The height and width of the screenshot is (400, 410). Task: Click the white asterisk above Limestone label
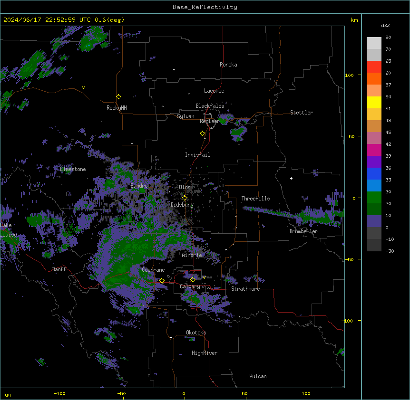(73, 164)
